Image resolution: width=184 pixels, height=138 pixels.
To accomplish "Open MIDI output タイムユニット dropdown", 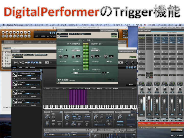I will click(95, 50).
